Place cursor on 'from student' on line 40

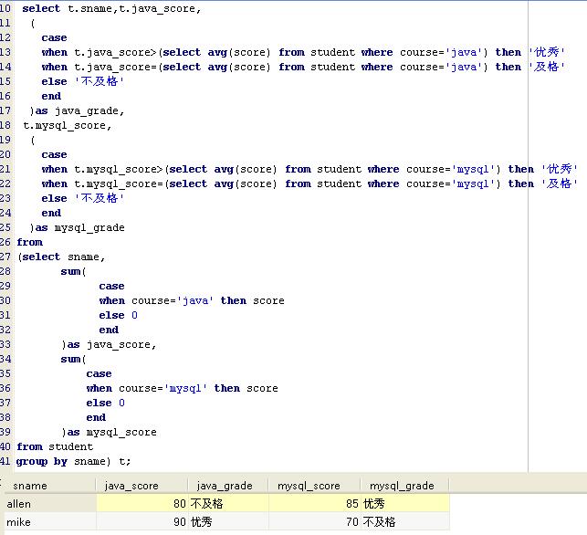click(55, 446)
